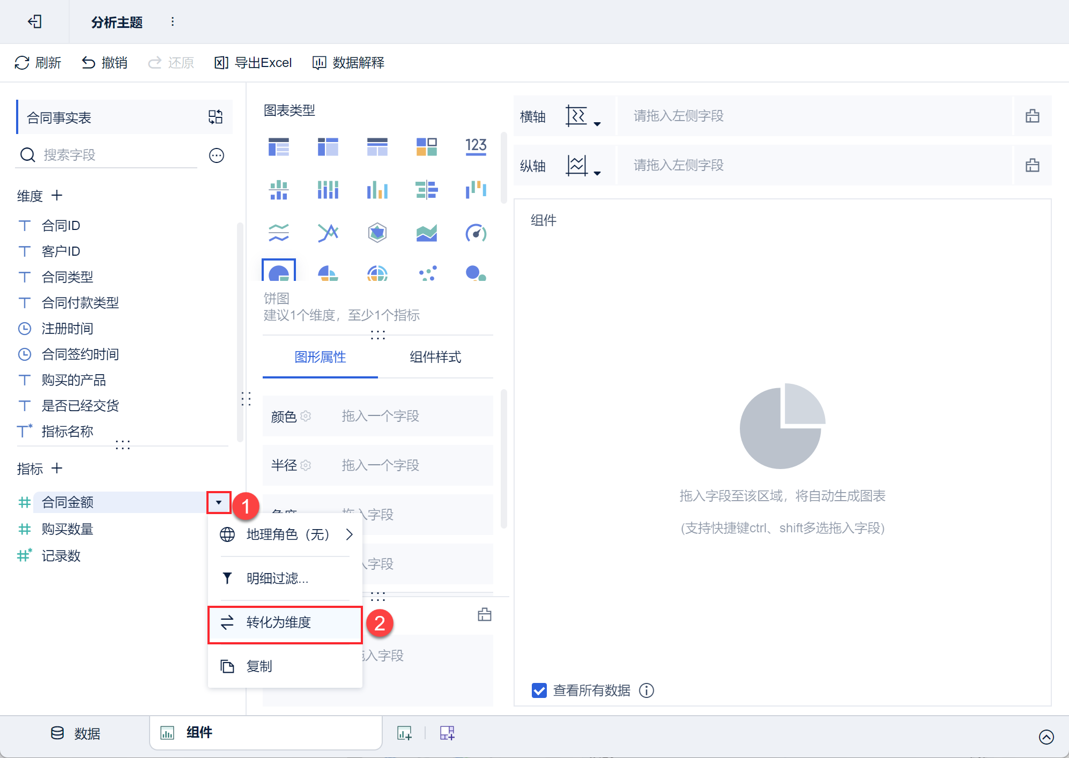Show info for 查看所有数据
Screen dimensions: 1069x758
(647, 690)
